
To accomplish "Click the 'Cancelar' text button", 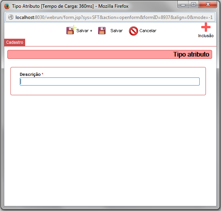I will (148, 31).
